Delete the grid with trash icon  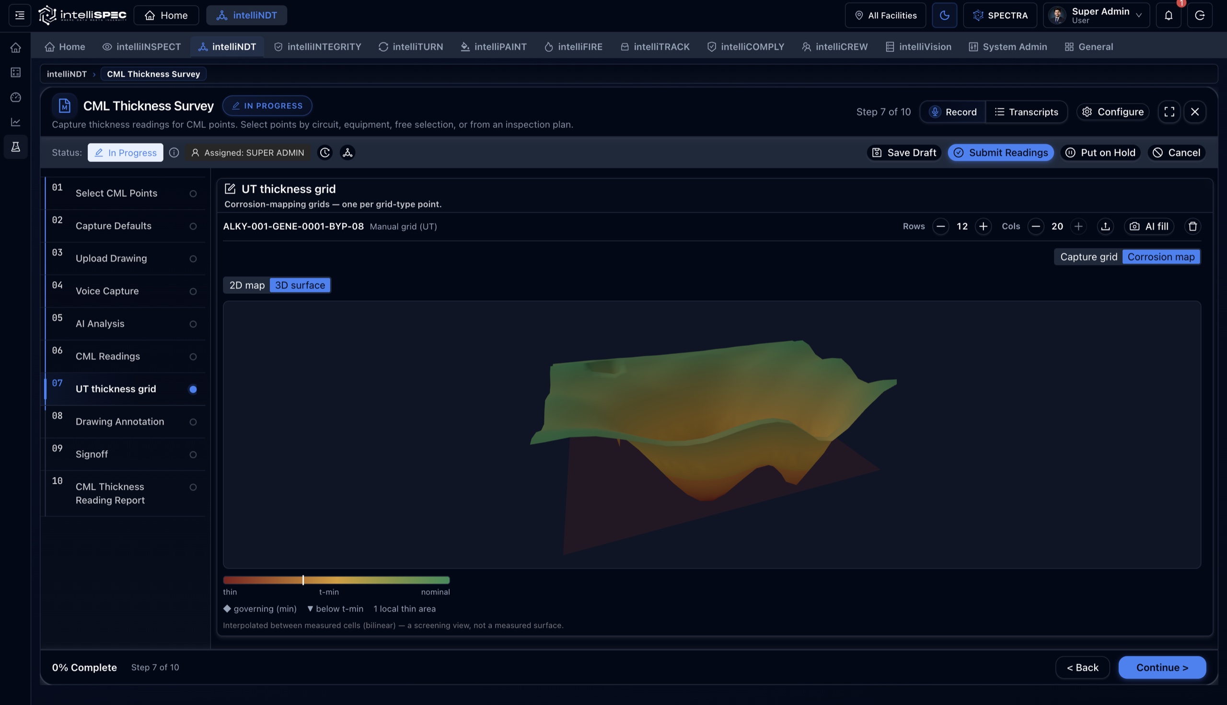[1192, 226]
